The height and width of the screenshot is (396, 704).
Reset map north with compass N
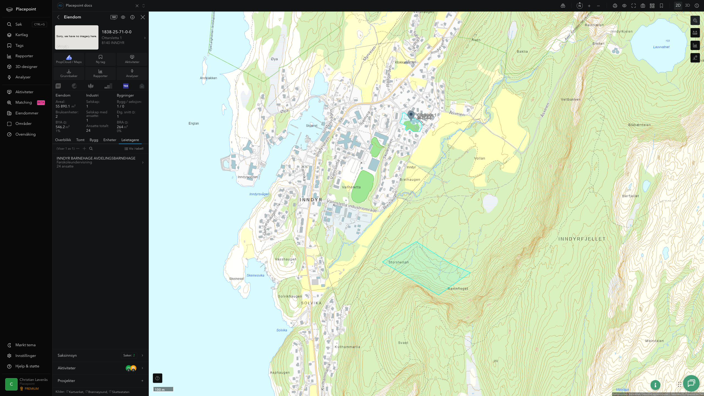[x=580, y=6]
